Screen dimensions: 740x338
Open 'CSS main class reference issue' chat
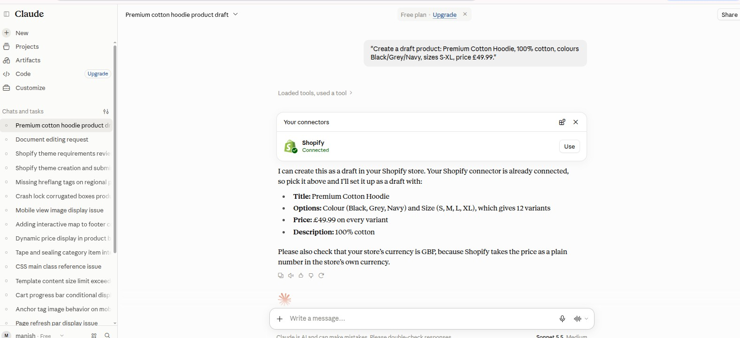tap(57, 266)
